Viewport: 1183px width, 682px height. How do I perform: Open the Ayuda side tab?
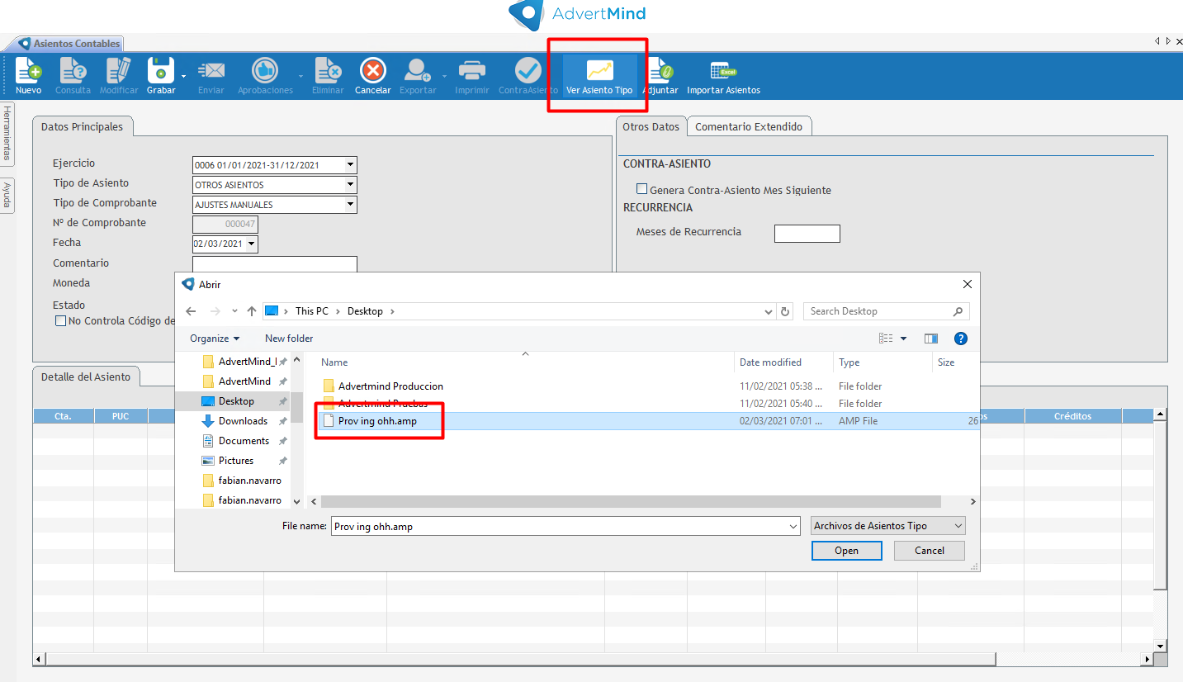point(7,197)
